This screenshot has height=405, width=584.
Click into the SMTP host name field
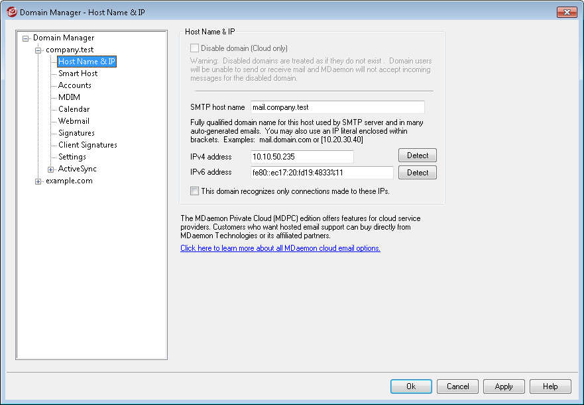pos(337,107)
